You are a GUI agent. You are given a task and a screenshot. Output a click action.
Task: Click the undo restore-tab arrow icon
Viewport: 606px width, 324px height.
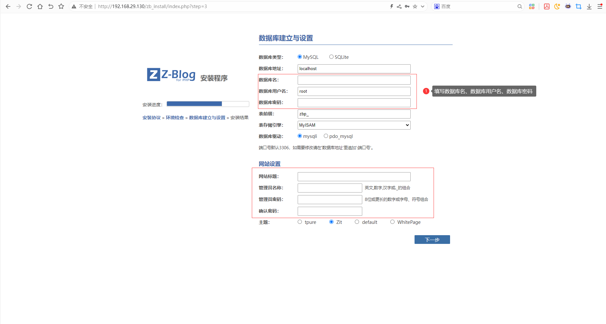click(x=51, y=6)
